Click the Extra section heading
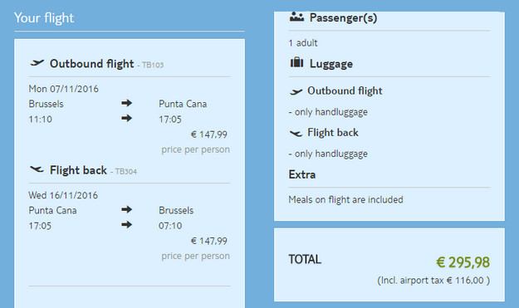 (x=302, y=174)
